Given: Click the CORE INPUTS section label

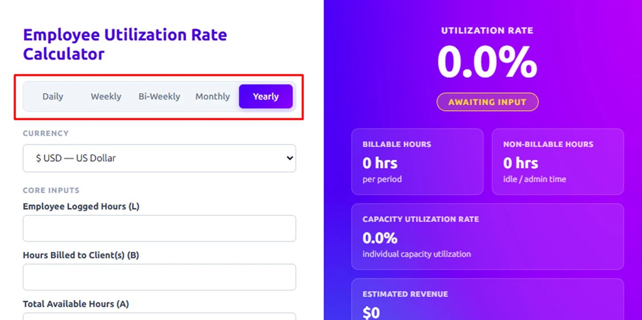Looking at the screenshot, I should click(51, 190).
